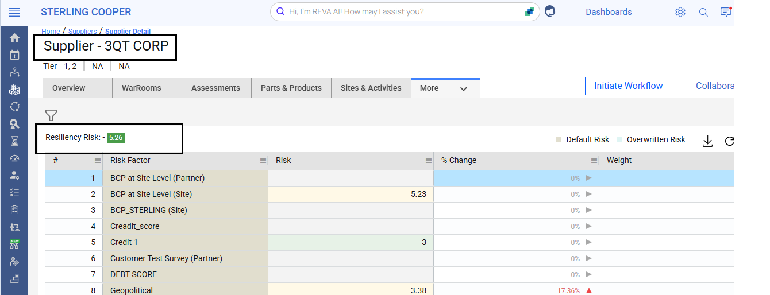
Task: Open the messages icon with red notification dot
Action: (x=726, y=11)
